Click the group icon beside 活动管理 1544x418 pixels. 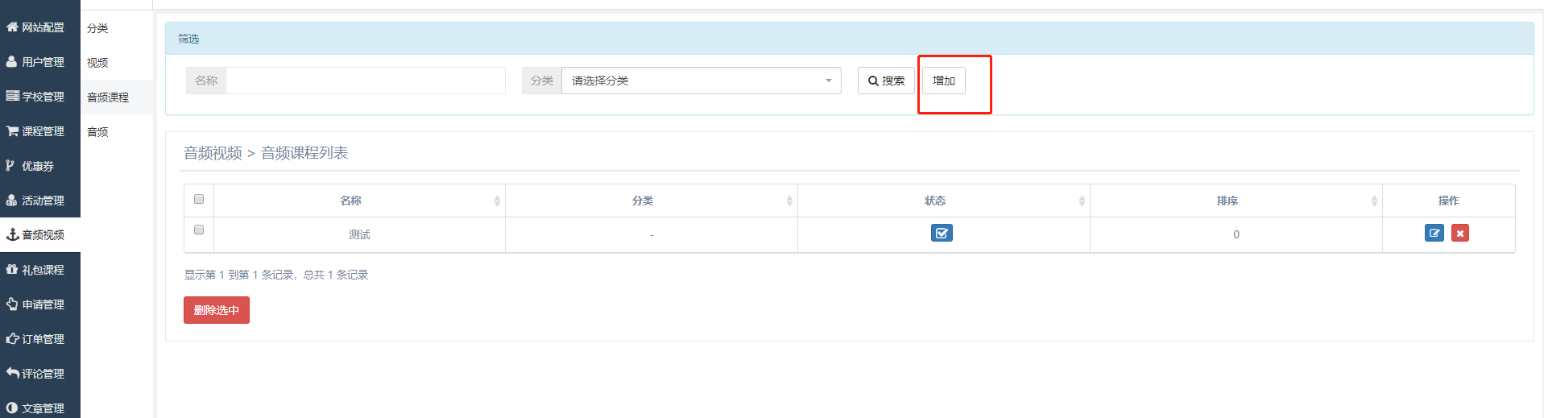(11, 200)
